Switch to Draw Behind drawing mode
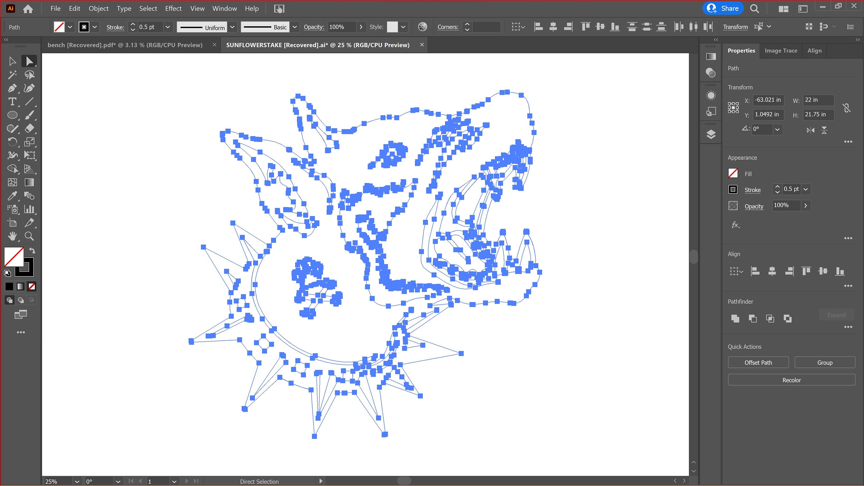Screen dimensions: 864x486 (x=20, y=300)
